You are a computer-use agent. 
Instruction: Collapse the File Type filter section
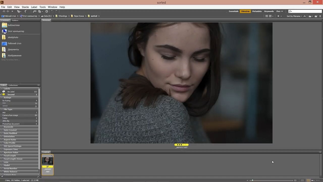(19, 109)
